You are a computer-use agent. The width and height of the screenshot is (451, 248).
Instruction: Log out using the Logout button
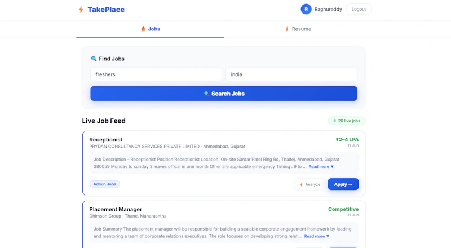pyautogui.click(x=359, y=9)
